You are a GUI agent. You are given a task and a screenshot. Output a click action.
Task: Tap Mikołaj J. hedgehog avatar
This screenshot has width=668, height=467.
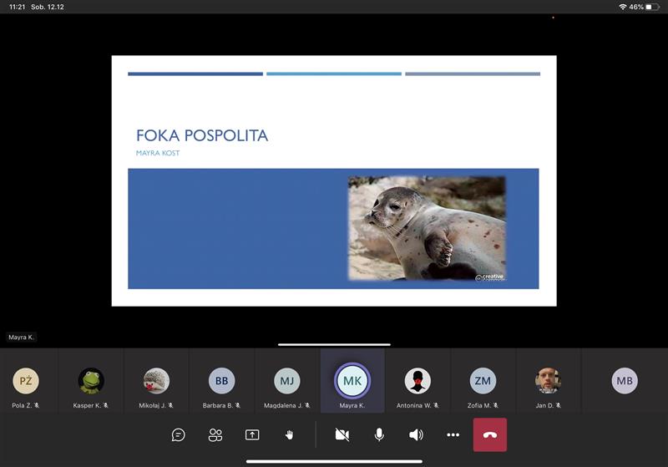[156, 381]
